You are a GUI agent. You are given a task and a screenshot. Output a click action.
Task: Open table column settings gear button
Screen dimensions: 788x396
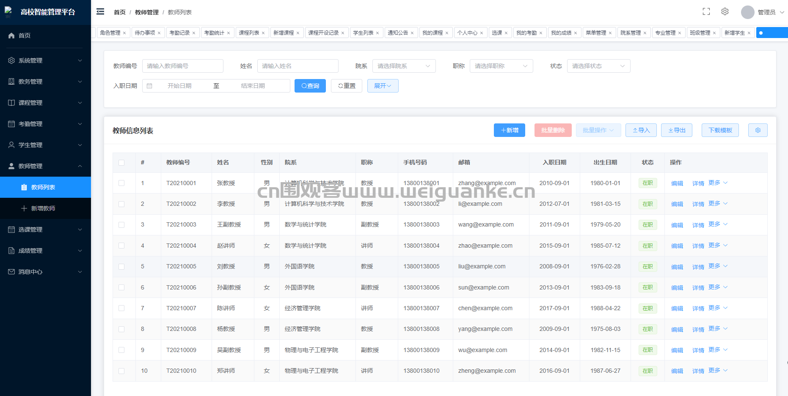[x=758, y=130]
